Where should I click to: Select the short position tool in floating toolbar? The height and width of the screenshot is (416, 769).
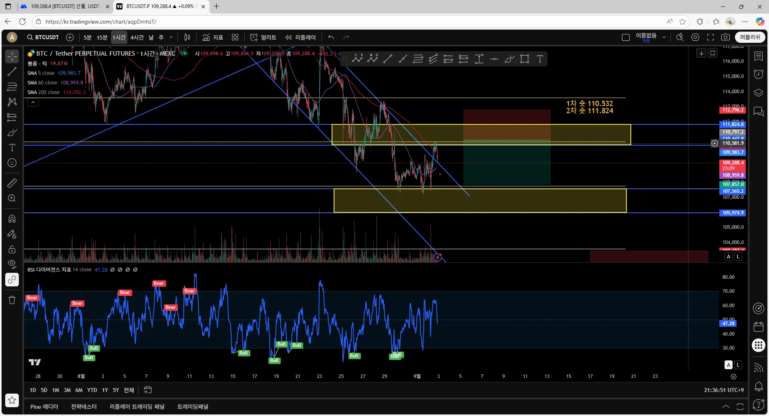tap(464, 59)
